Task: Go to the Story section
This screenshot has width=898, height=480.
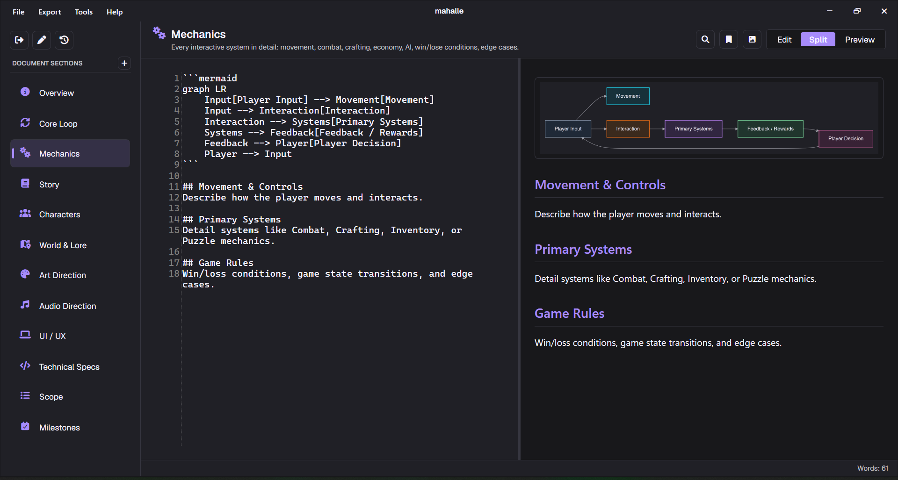Action: coord(70,184)
